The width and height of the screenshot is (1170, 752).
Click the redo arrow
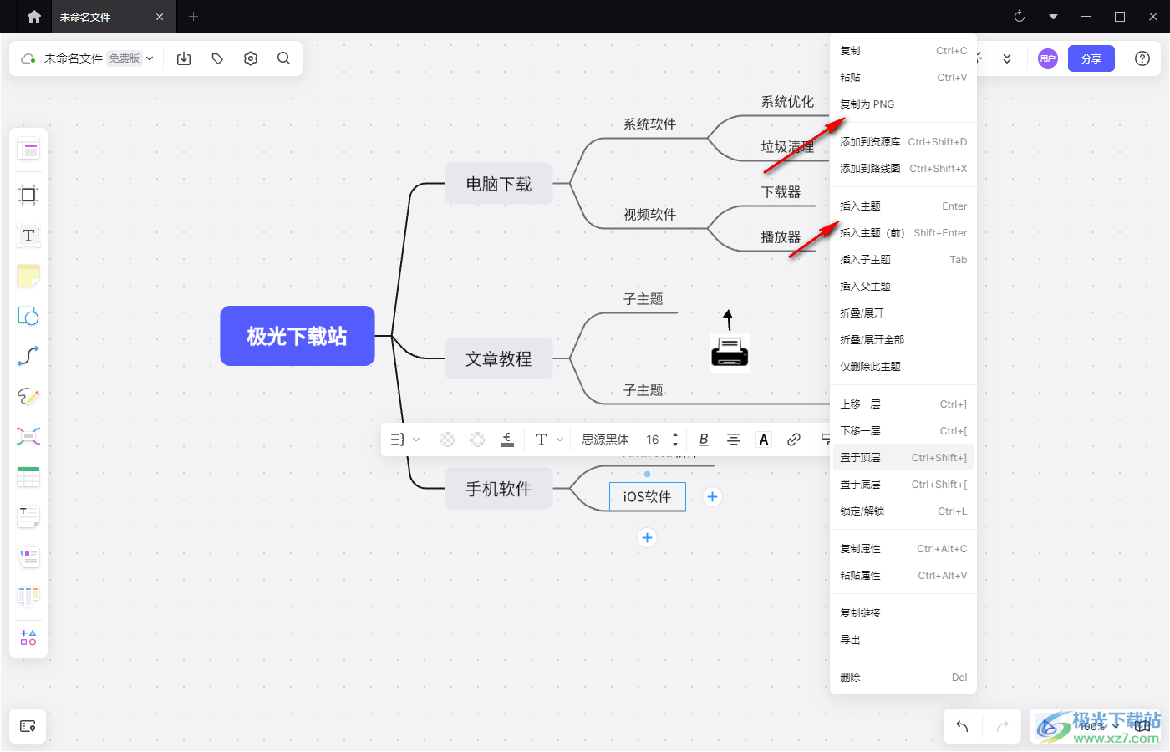point(1003,726)
